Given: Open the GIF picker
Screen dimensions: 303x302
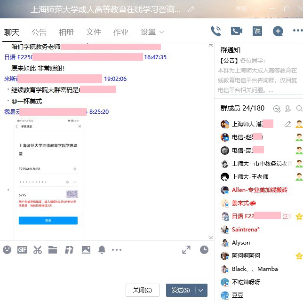Looking at the screenshot, I should pos(22,250).
